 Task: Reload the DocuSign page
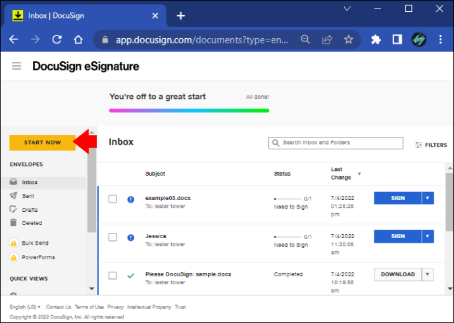coord(57,39)
